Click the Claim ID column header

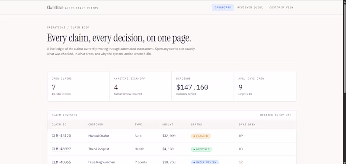click(x=59, y=125)
